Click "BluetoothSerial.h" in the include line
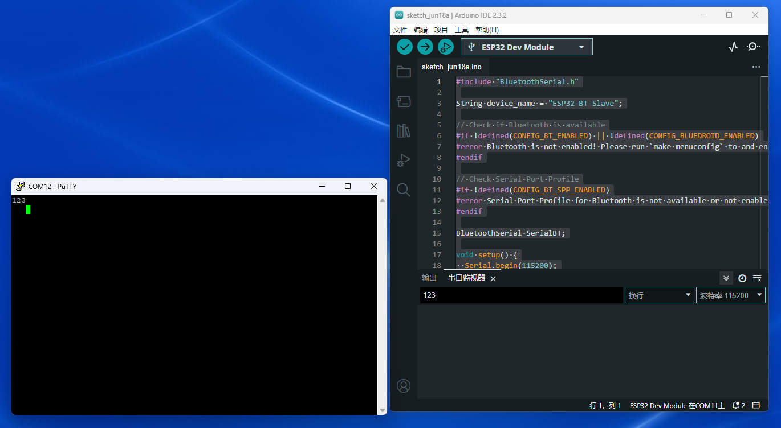The width and height of the screenshot is (781, 428). pyautogui.click(x=537, y=81)
